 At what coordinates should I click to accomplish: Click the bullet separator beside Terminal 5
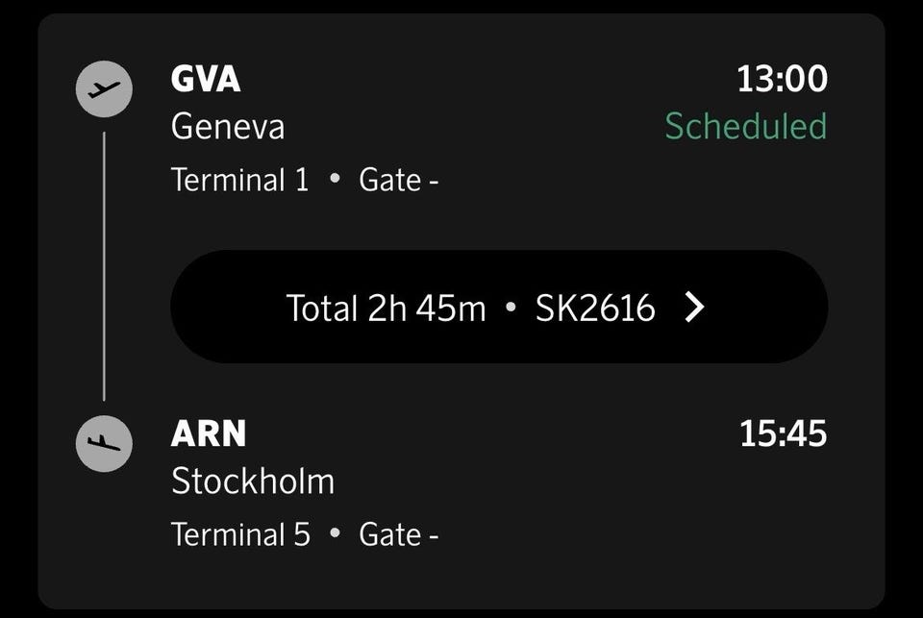(x=335, y=534)
